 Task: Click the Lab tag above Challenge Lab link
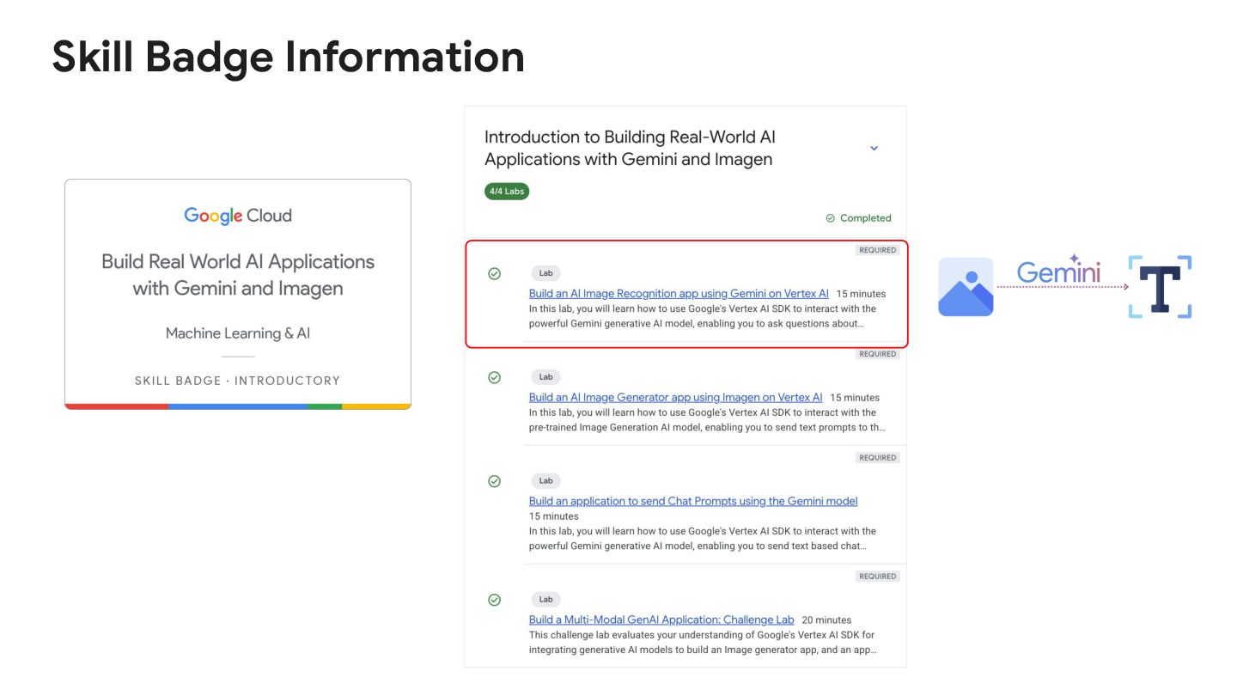click(x=545, y=600)
